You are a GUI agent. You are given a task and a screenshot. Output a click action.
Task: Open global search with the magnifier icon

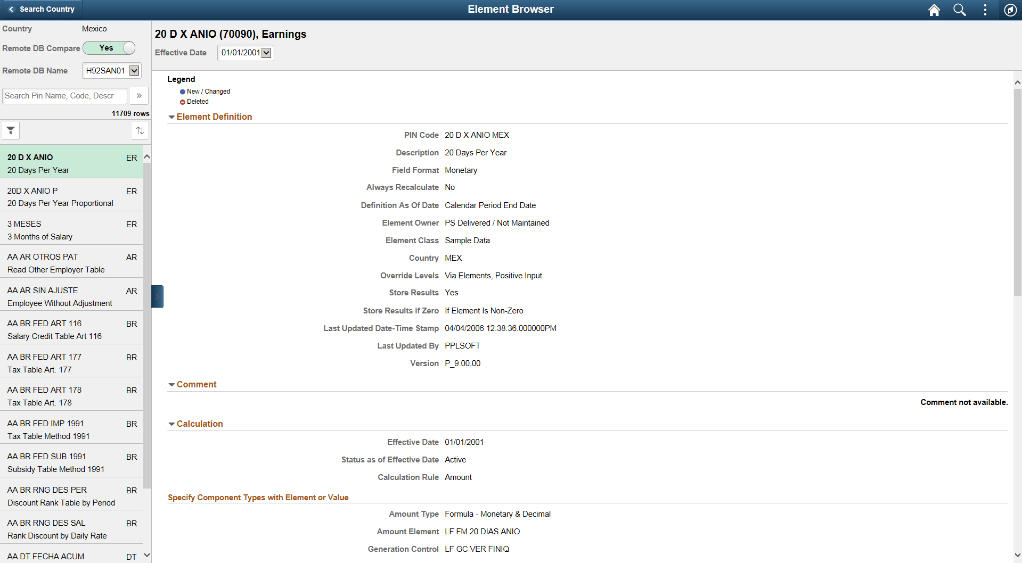(x=959, y=10)
